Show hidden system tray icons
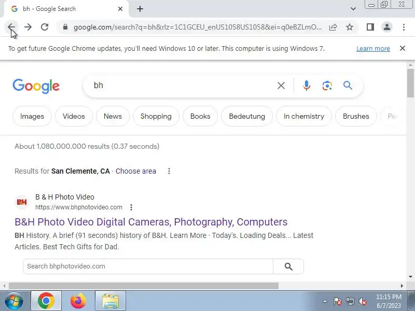This screenshot has width=415, height=311. (x=325, y=301)
